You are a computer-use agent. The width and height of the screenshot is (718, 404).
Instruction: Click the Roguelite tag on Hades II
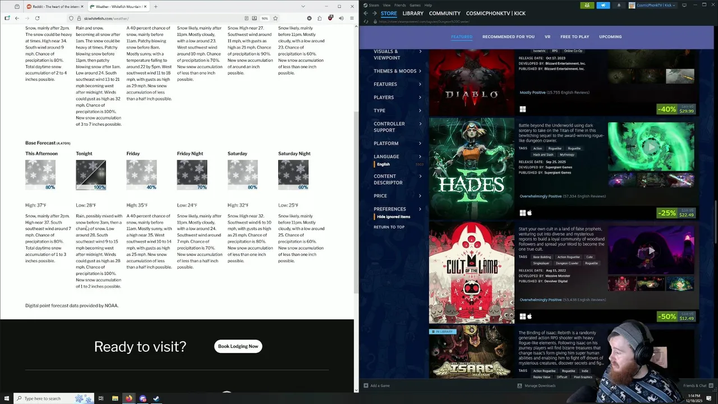click(x=574, y=149)
